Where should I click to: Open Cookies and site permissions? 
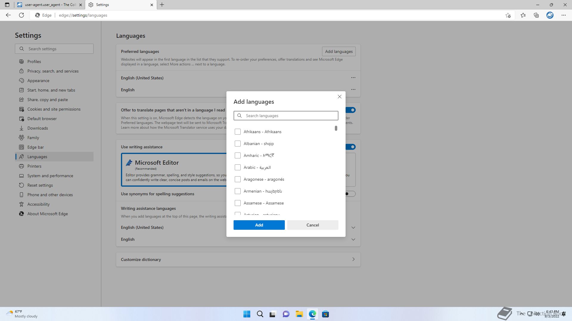pos(54,109)
